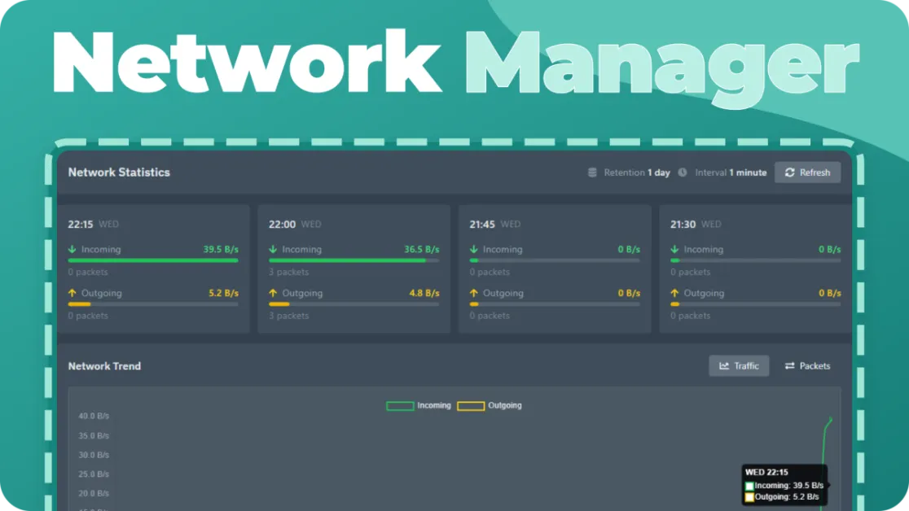This screenshot has height=511, width=909.
Task: Click the Interval clock icon
Action: click(683, 173)
